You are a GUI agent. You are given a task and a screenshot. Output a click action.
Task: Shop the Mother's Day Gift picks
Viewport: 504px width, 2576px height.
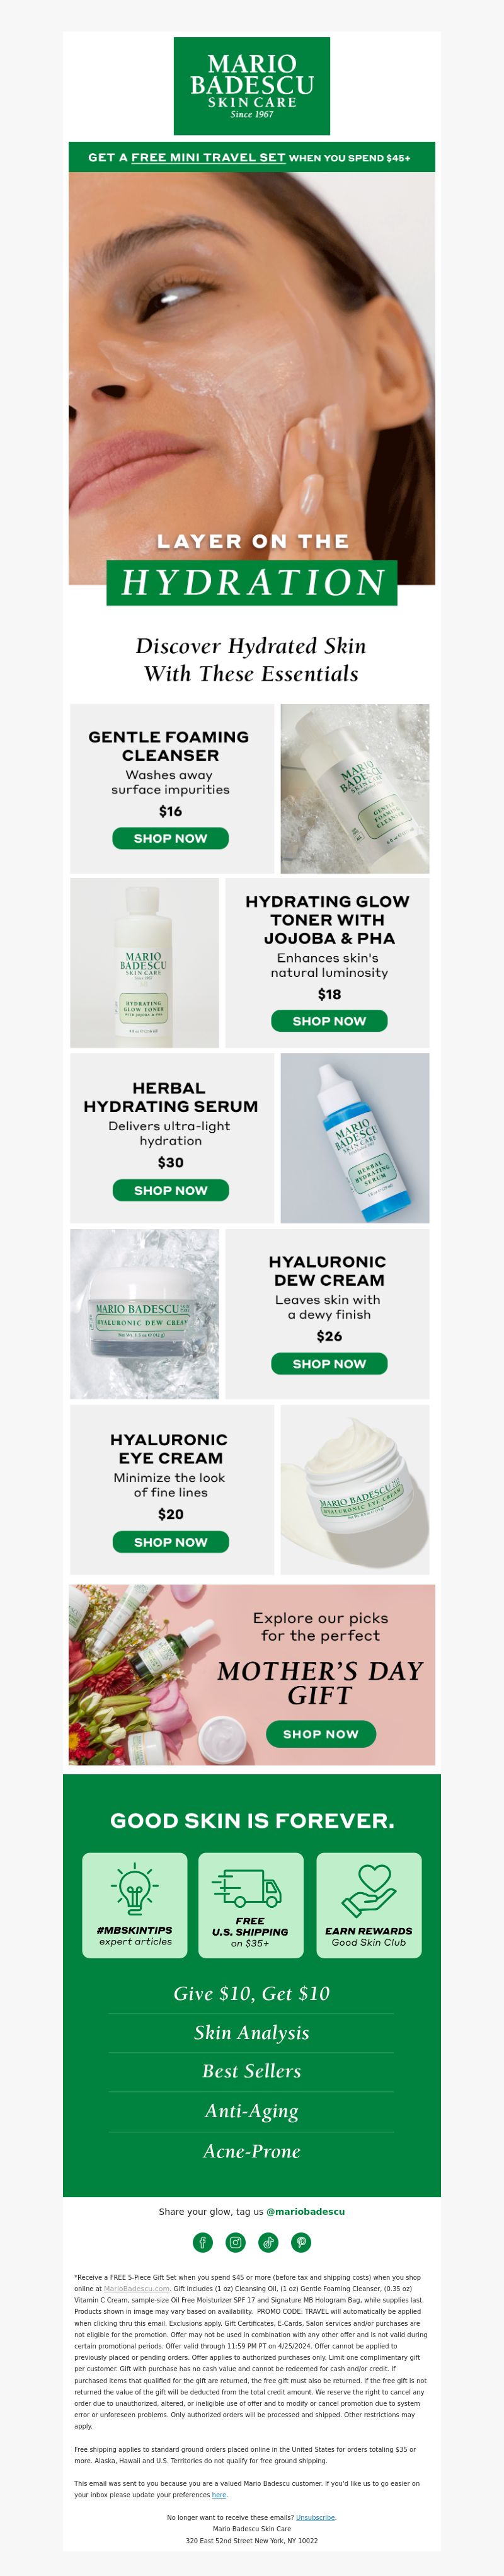pyautogui.click(x=321, y=1733)
